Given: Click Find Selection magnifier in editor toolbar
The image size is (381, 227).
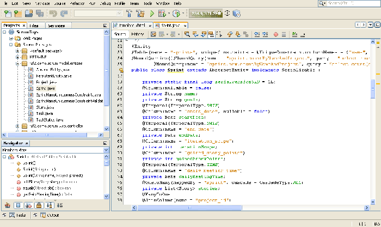Looking at the screenshot, I should (187, 34).
